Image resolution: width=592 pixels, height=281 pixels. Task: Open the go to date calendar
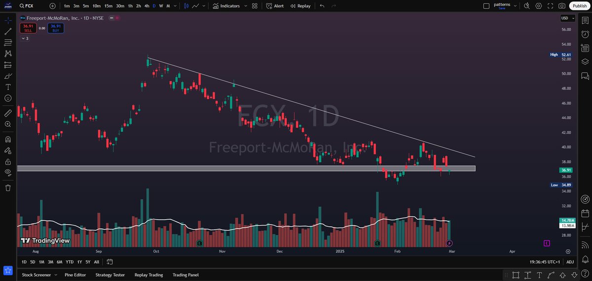coord(110,262)
